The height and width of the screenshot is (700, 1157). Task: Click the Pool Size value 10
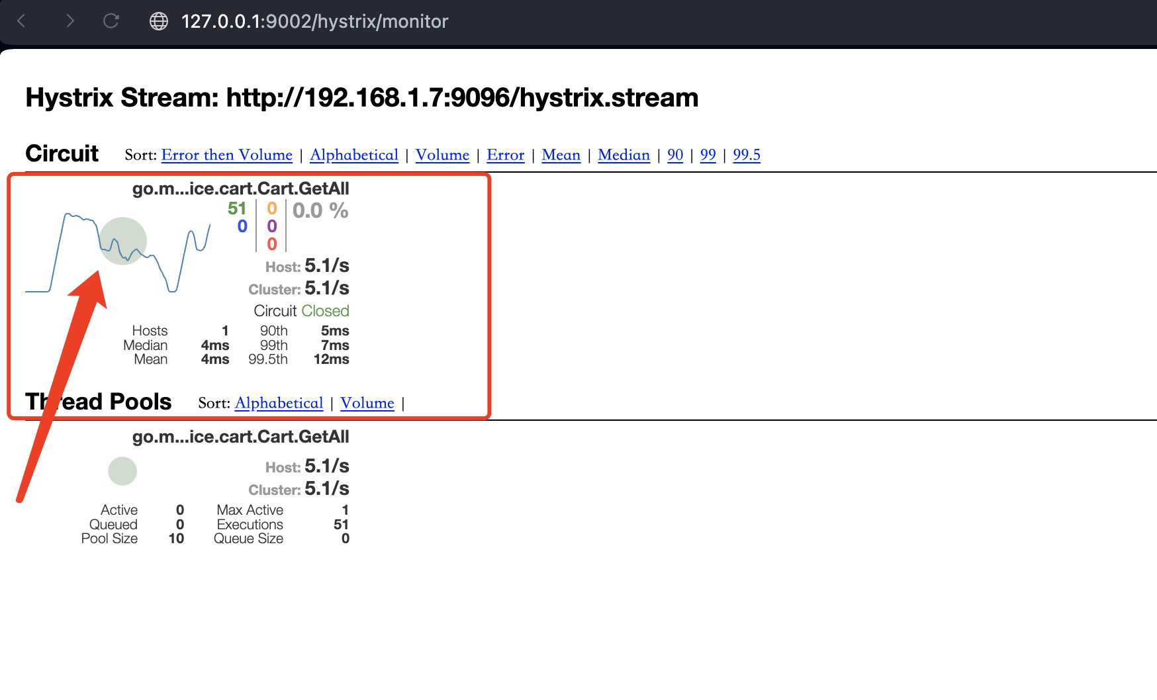tap(176, 539)
